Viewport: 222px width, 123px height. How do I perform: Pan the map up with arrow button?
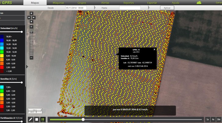(x=31, y=14)
